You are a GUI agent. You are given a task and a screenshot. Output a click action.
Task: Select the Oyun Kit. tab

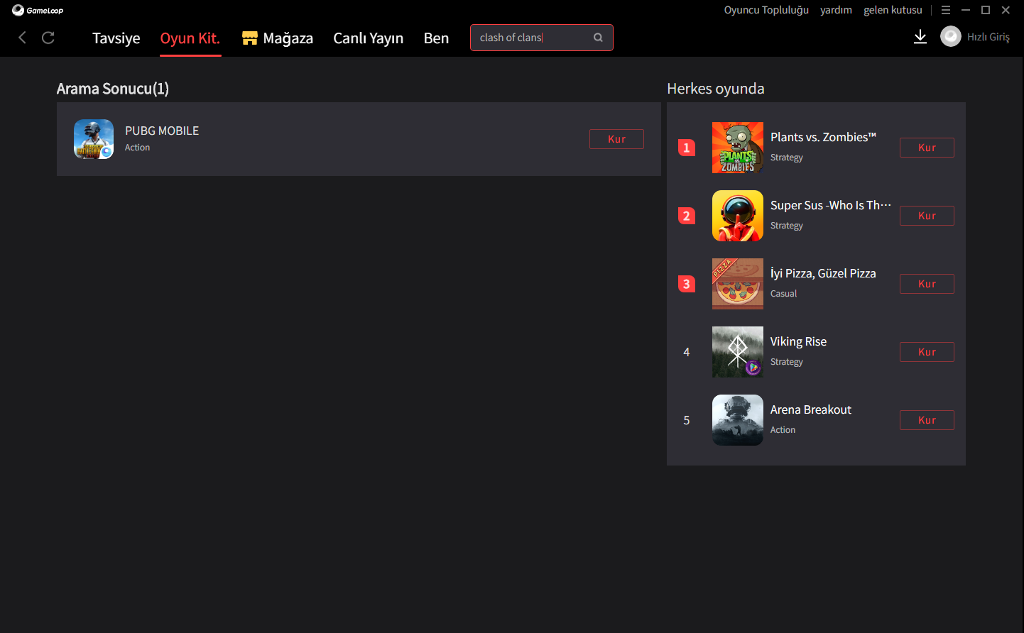tap(190, 38)
